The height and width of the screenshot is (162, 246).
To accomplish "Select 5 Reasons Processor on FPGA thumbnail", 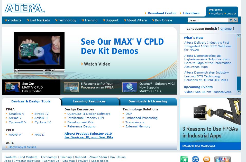I will [x=71, y=87].
